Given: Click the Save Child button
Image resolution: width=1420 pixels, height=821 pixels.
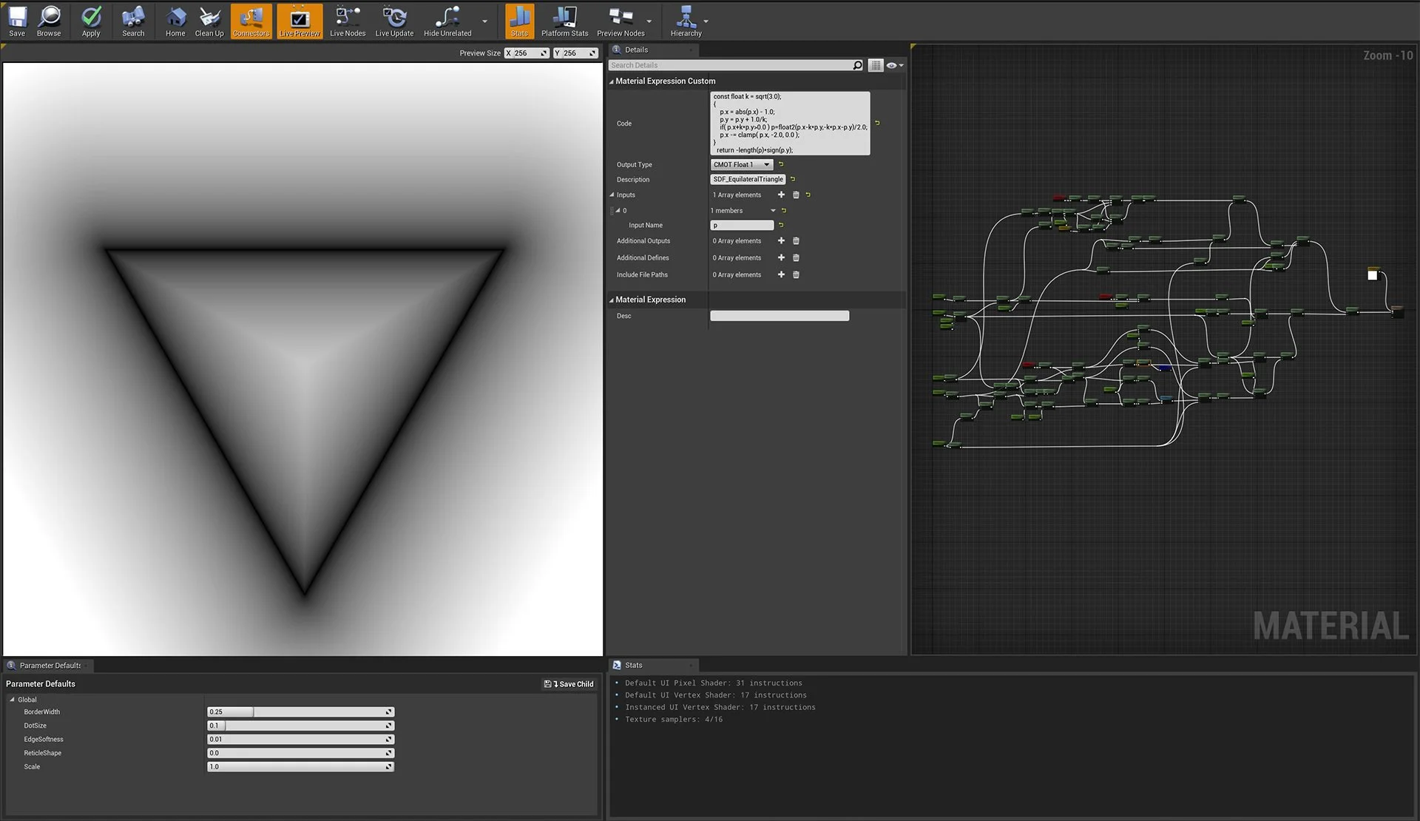Looking at the screenshot, I should pyautogui.click(x=569, y=684).
